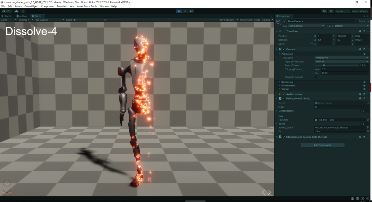372x202 pixels.
Task: Click the Undo History icon in the toolbar
Action: (324, 11)
